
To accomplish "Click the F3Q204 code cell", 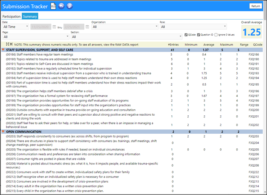I will pos(254,143).
